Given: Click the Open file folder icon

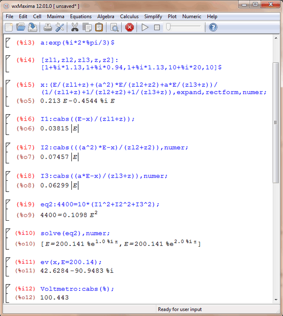Looking at the screenshot, I should 21,27.
